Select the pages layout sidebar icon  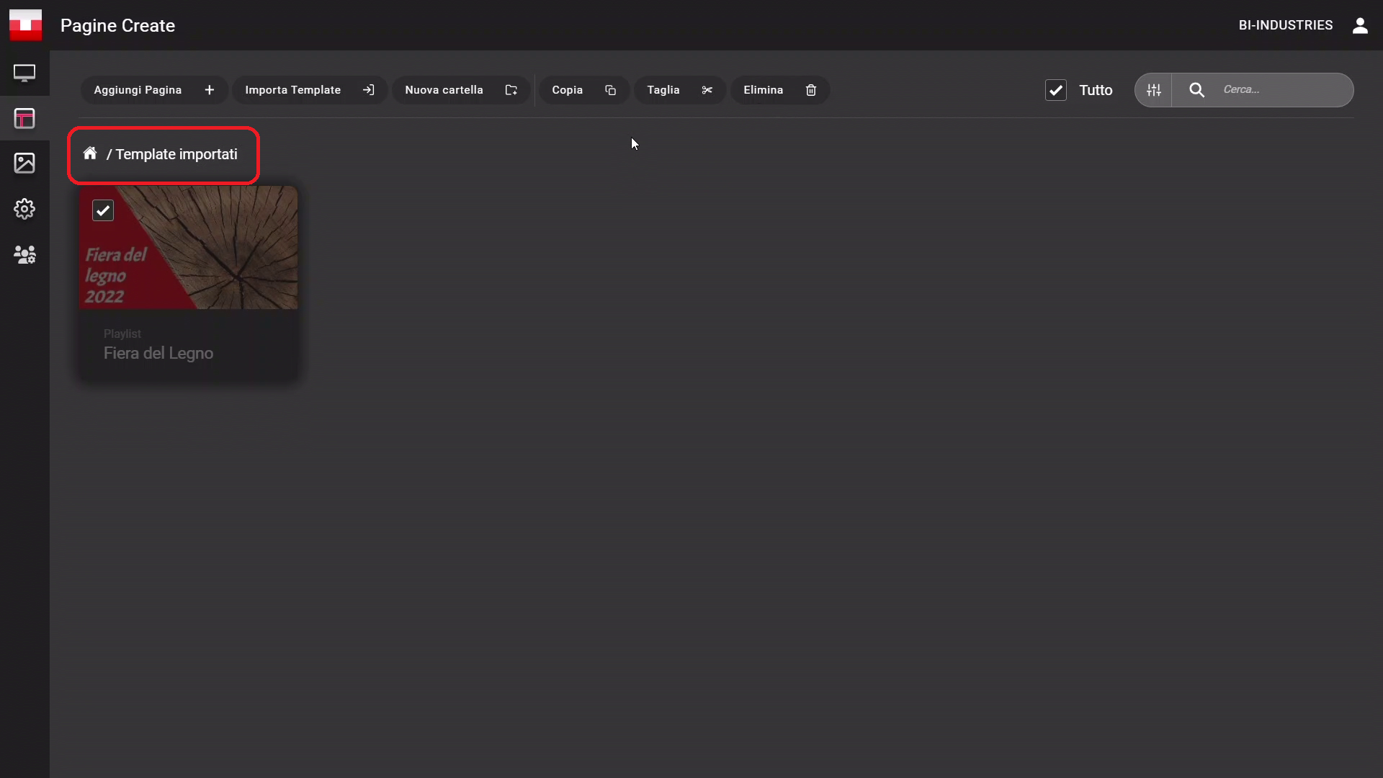pos(24,118)
